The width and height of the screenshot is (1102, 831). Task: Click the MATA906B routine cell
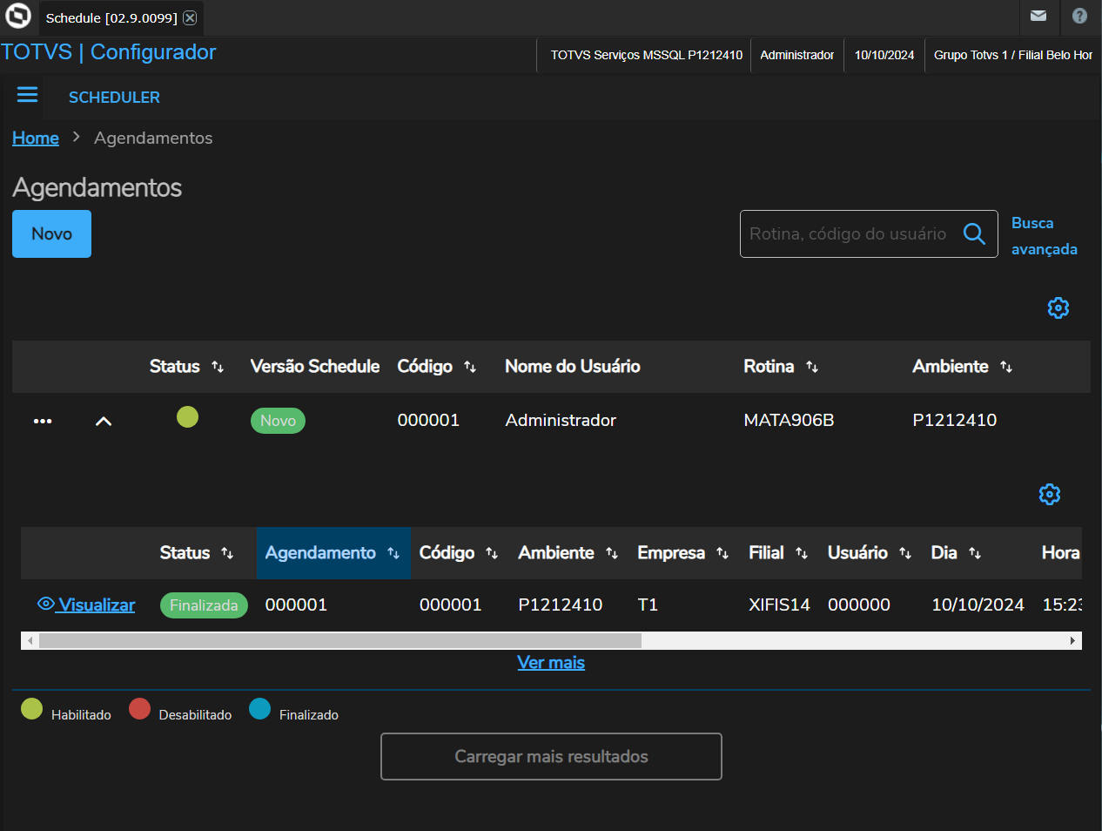789,420
